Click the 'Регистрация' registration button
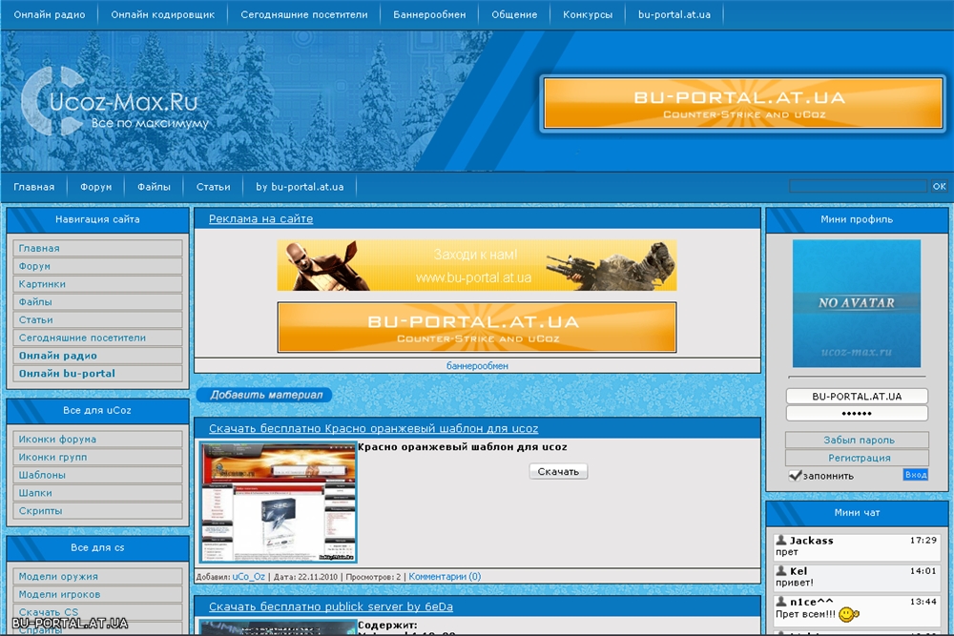 pyautogui.click(x=857, y=458)
